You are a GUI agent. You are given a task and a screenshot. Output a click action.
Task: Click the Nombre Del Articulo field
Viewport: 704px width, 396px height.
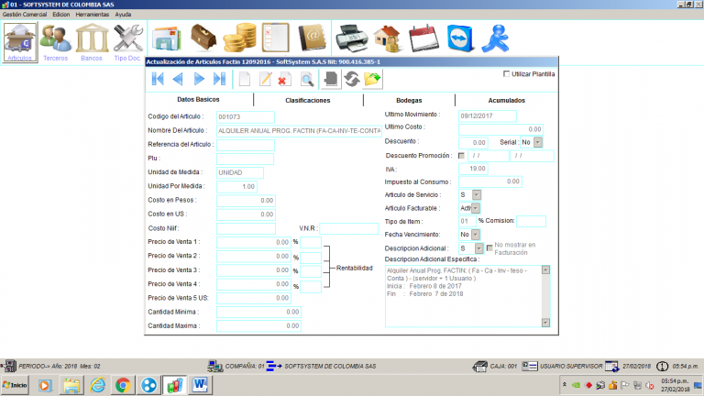299,131
